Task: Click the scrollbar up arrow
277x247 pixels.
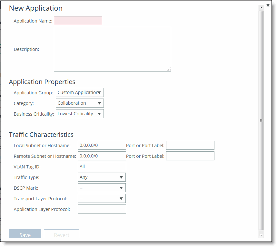Action: pyautogui.click(x=261, y=7)
